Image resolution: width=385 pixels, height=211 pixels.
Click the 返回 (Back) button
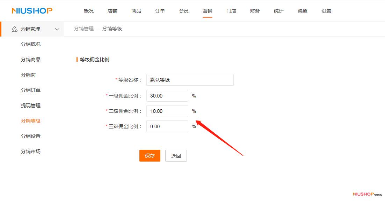[176, 156]
